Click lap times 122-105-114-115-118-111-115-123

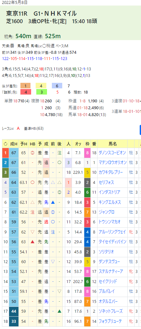point(35,59)
